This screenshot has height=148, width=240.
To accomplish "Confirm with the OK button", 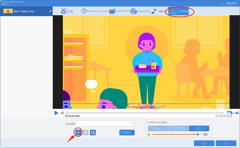I will tap(204, 143).
